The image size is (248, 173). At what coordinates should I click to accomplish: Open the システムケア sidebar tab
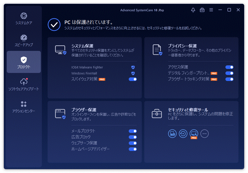(24, 19)
